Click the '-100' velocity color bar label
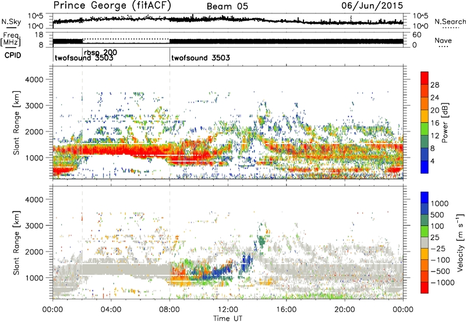 coord(440,260)
